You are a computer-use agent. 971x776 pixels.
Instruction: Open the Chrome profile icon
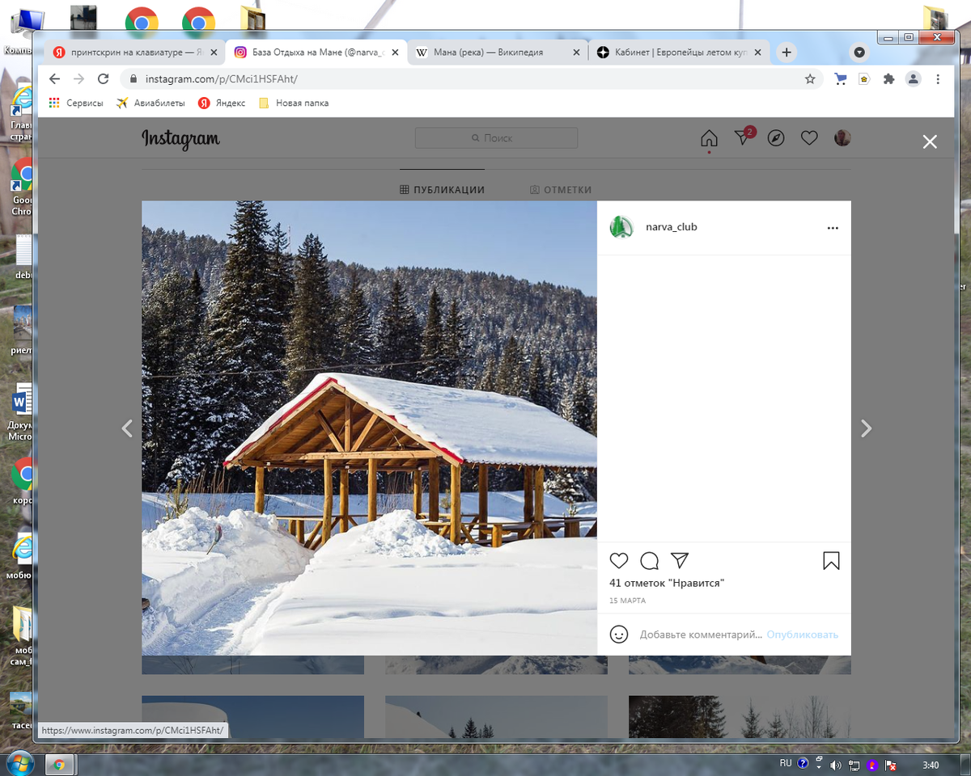(913, 79)
